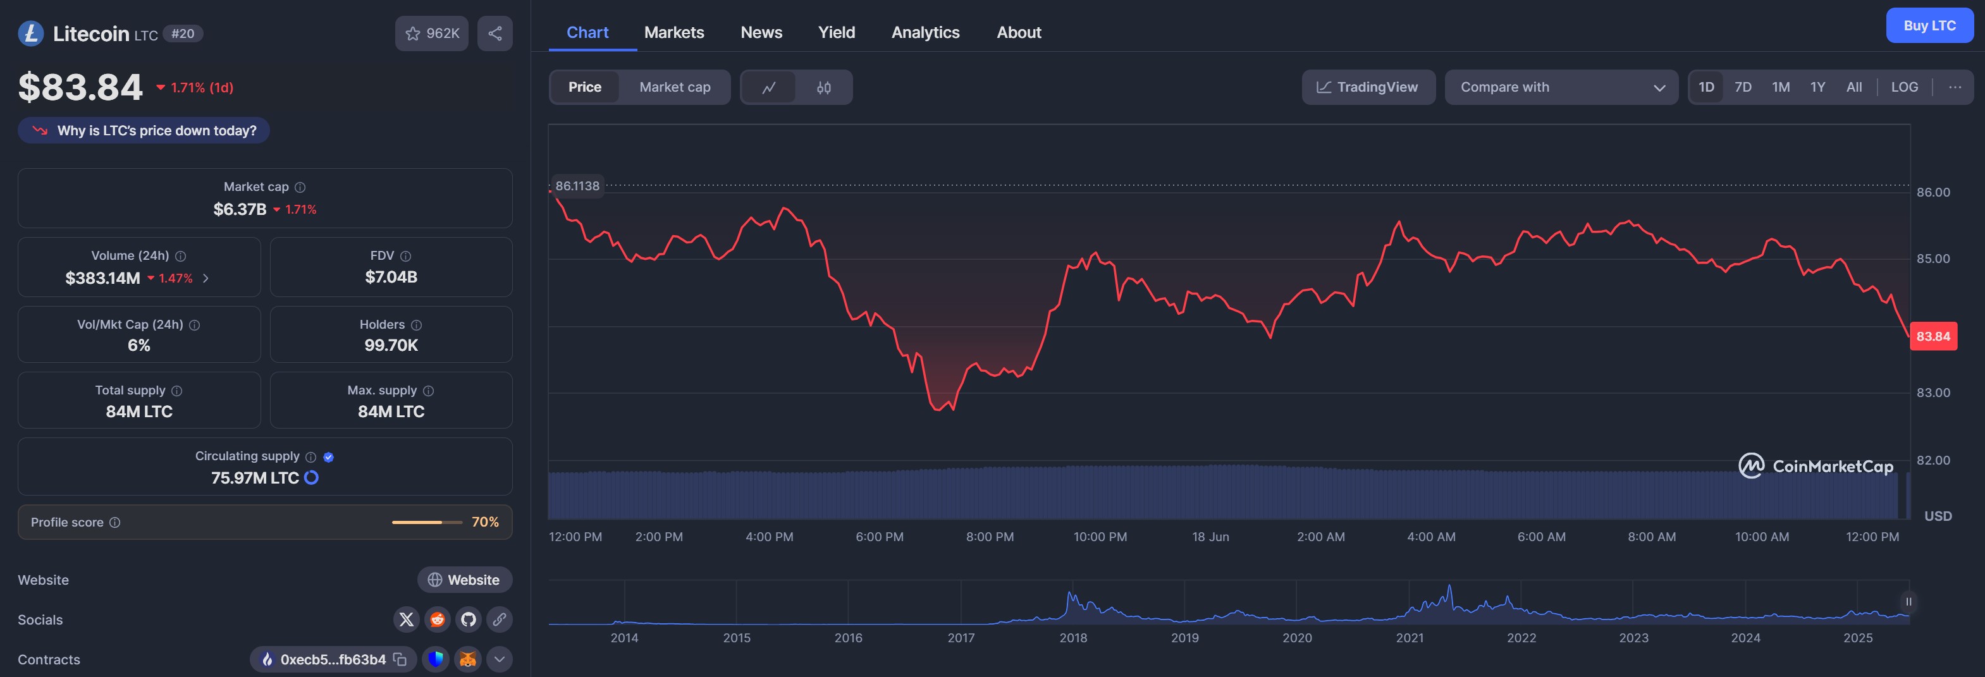Click the FDV info icon
This screenshot has height=677, width=1985.
tap(405, 256)
